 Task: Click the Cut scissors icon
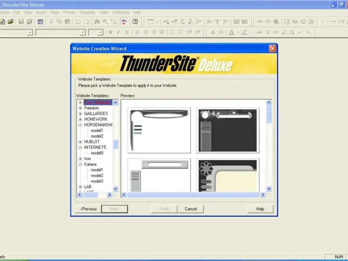[x=51, y=21]
